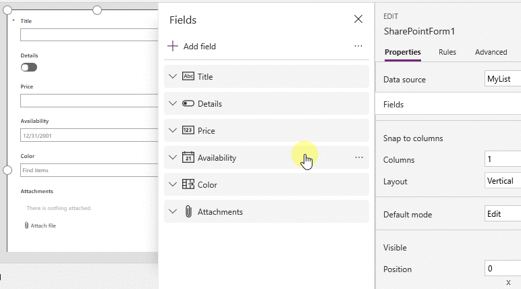Expand the Title field chevron

tap(173, 77)
